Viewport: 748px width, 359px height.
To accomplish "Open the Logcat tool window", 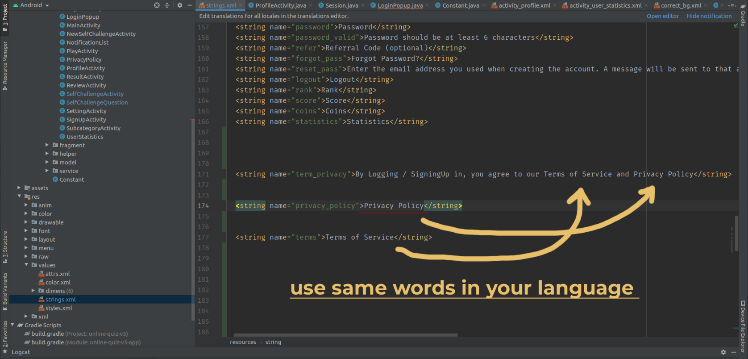I will pos(21,352).
